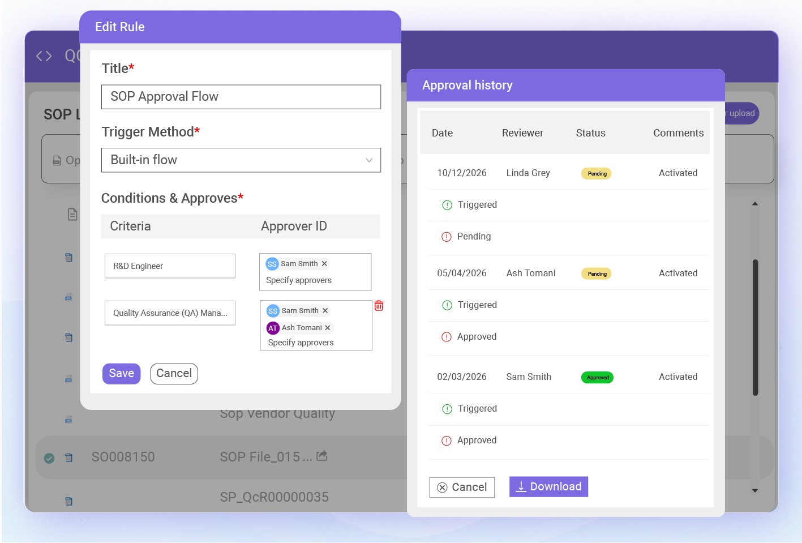Click the scroll up arrow in background list
The height and width of the screenshot is (543, 802).
(x=755, y=203)
